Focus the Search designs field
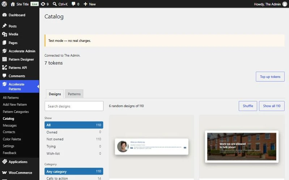This screenshot has height=180, width=289. click(74, 106)
